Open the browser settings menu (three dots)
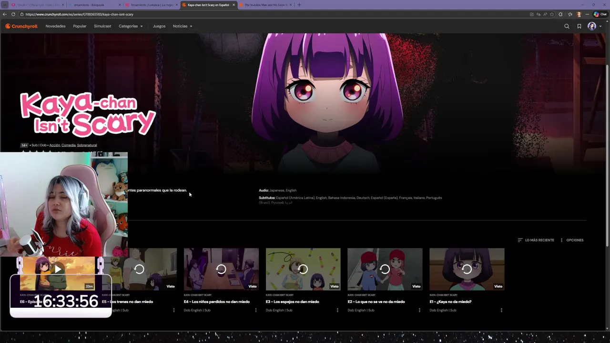 tap(587, 14)
